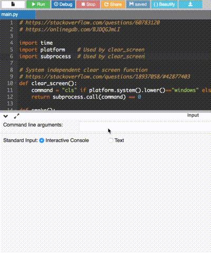Download the code file icon
Viewport: 211px width, 253px height.
click(190, 4)
